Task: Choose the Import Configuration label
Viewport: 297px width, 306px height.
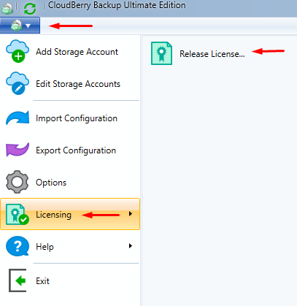Action: 77,118
